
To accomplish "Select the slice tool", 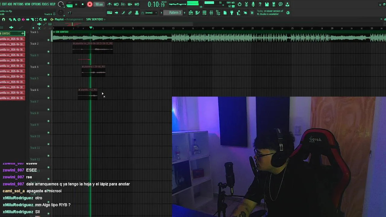I will pos(32,19).
